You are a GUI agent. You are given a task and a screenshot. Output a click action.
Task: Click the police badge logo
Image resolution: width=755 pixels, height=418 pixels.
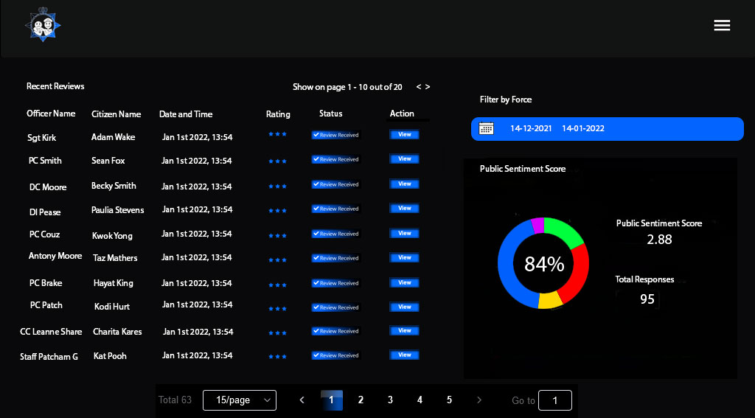click(43, 25)
